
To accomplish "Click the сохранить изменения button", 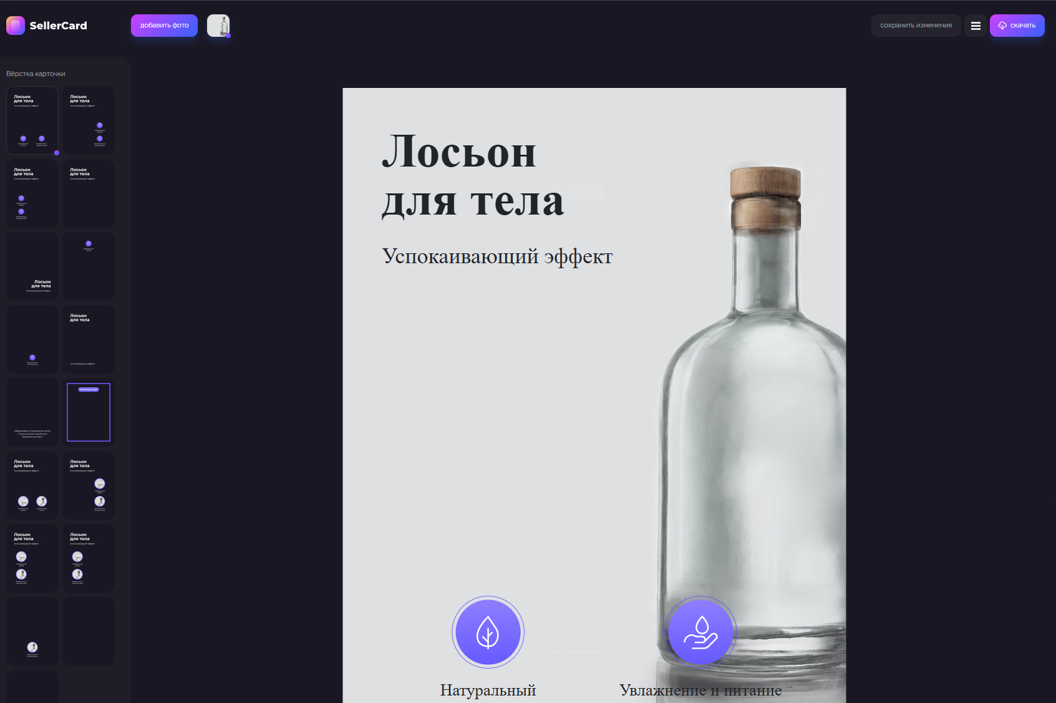I will click(x=916, y=26).
